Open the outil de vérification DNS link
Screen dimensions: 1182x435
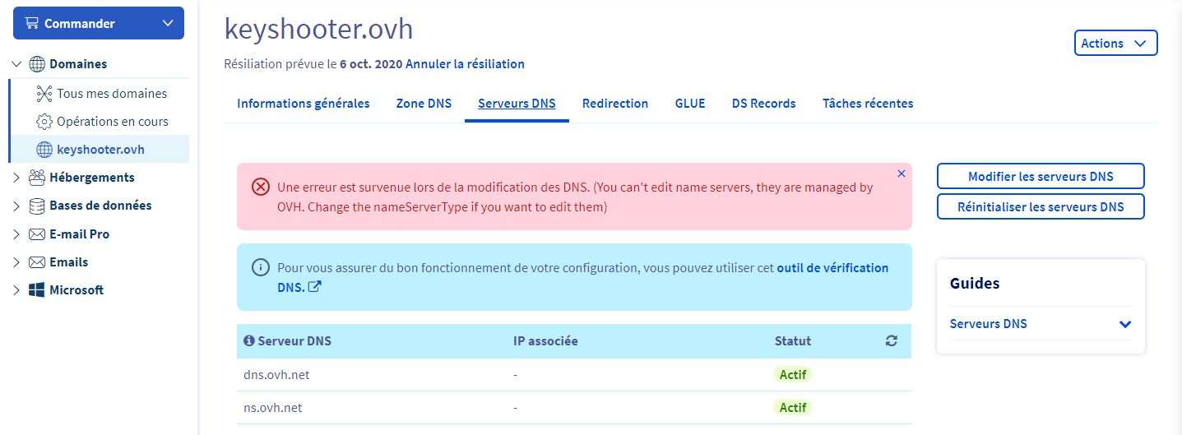pyautogui.click(x=832, y=268)
